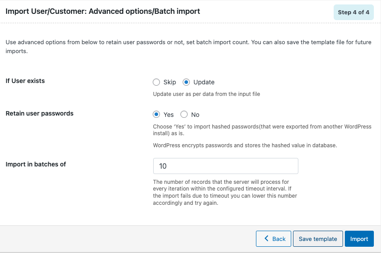Image resolution: width=381 pixels, height=253 pixels.
Task: Choose No for retain user passwords
Action: point(184,114)
